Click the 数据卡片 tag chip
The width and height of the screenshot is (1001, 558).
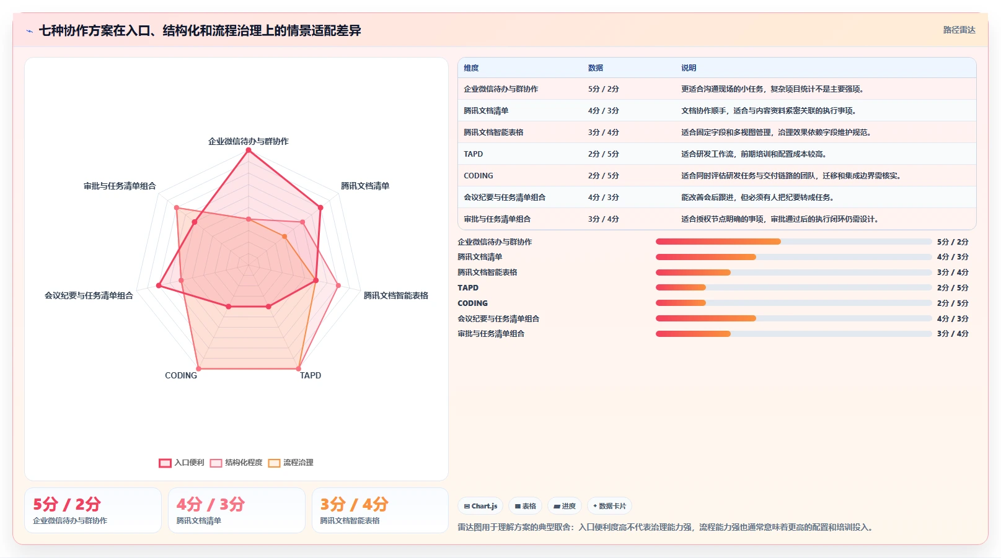tap(609, 506)
